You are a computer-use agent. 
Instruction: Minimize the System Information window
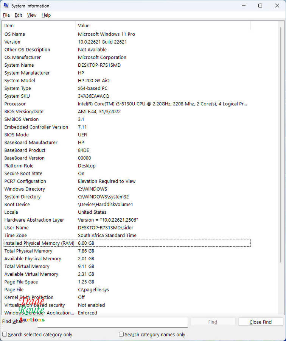point(243,6)
